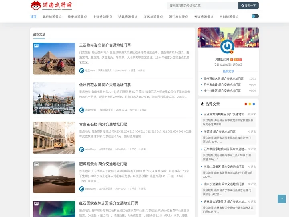
Task: Select the 最新文章 tab in the main list
Action: (x=39, y=35)
